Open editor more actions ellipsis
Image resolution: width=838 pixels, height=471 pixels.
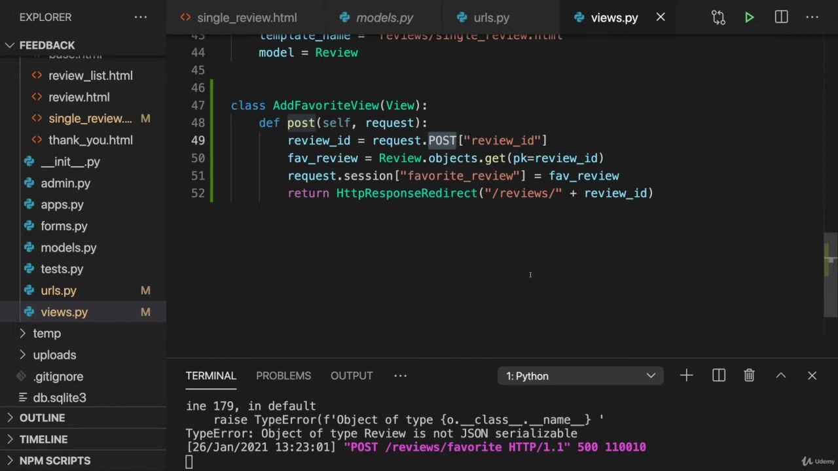pos(812,18)
